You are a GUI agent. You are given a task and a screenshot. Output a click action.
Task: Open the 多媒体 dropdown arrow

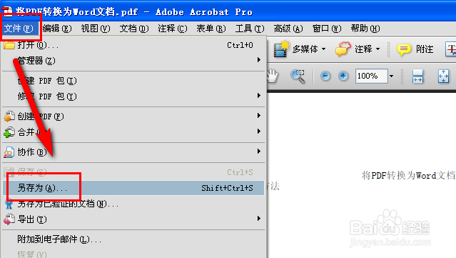pyautogui.click(x=324, y=49)
